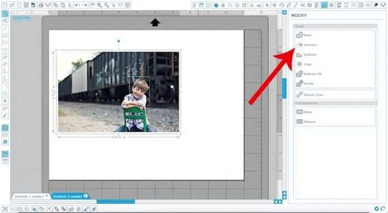Click Make under Compound Paths
The image size is (388, 213).
click(x=335, y=112)
